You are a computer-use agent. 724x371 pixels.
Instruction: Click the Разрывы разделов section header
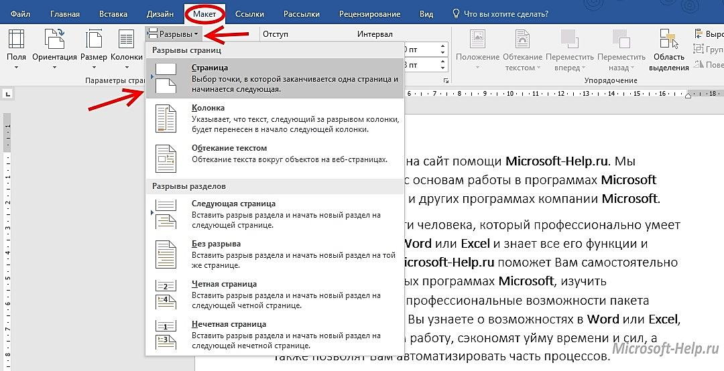tap(189, 186)
